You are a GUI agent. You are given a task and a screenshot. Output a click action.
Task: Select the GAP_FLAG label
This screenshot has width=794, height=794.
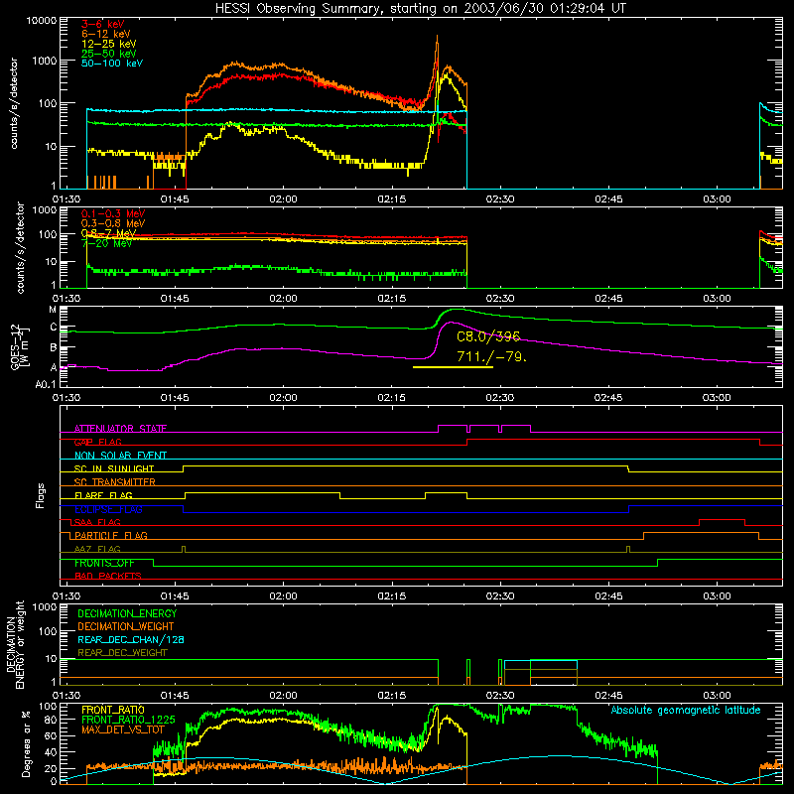click(97, 442)
